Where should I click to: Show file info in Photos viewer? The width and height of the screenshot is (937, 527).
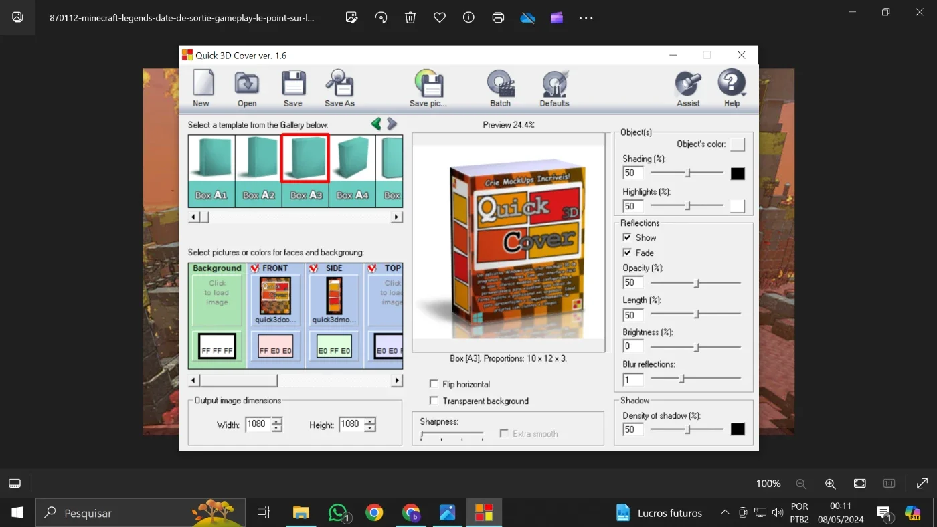coord(468,18)
